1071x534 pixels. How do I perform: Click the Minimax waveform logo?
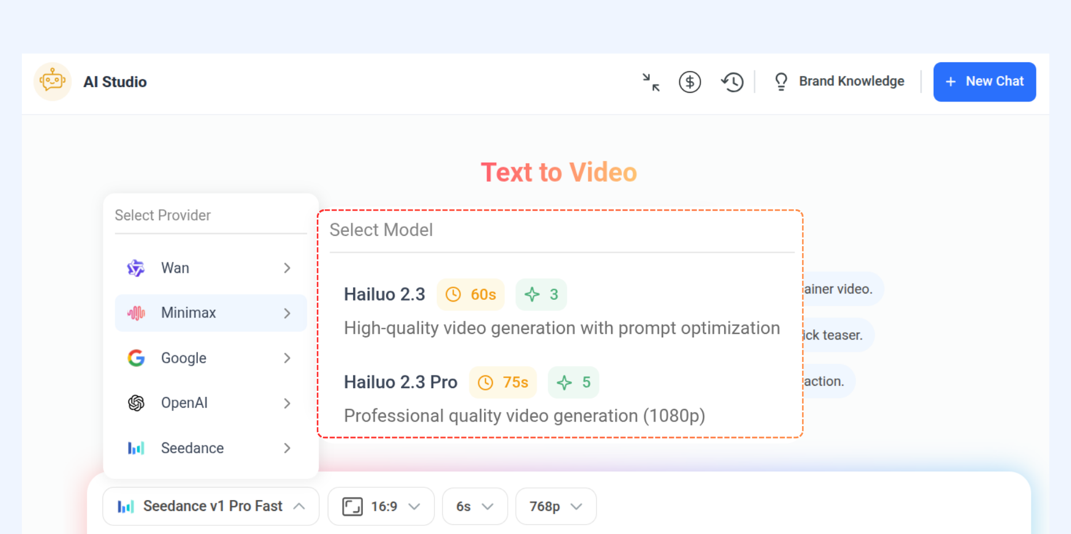[x=136, y=313]
